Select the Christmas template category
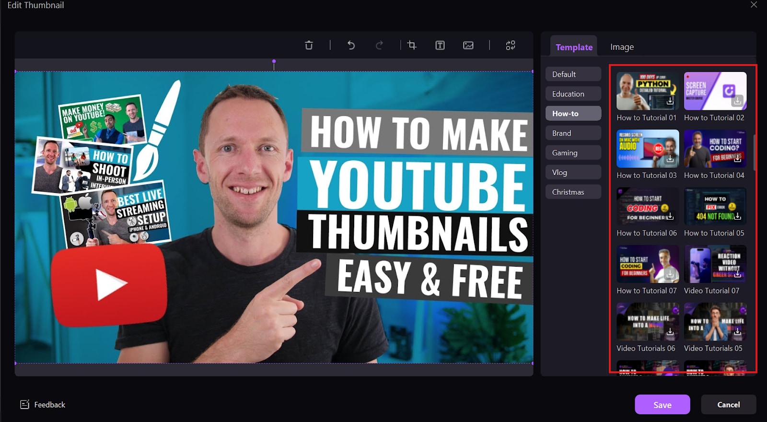This screenshot has width=767, height=422. [x=573, y=192]
